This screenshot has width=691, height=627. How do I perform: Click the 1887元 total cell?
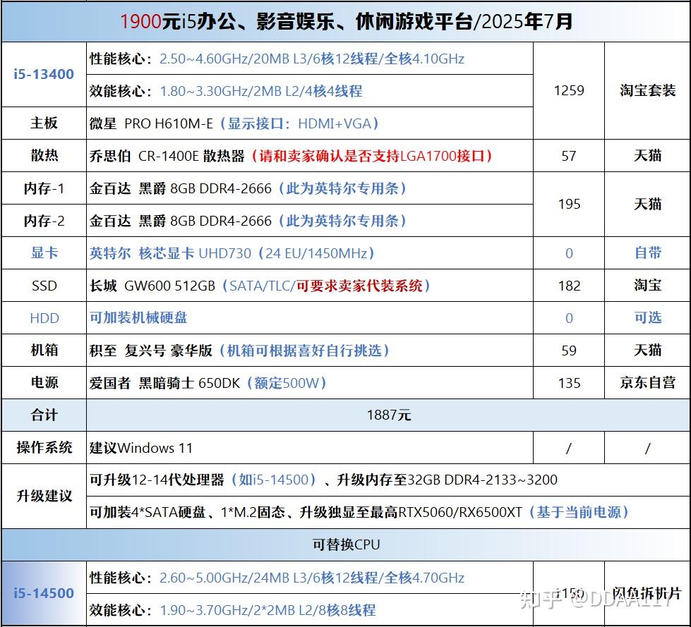click(x=388, y=415)
